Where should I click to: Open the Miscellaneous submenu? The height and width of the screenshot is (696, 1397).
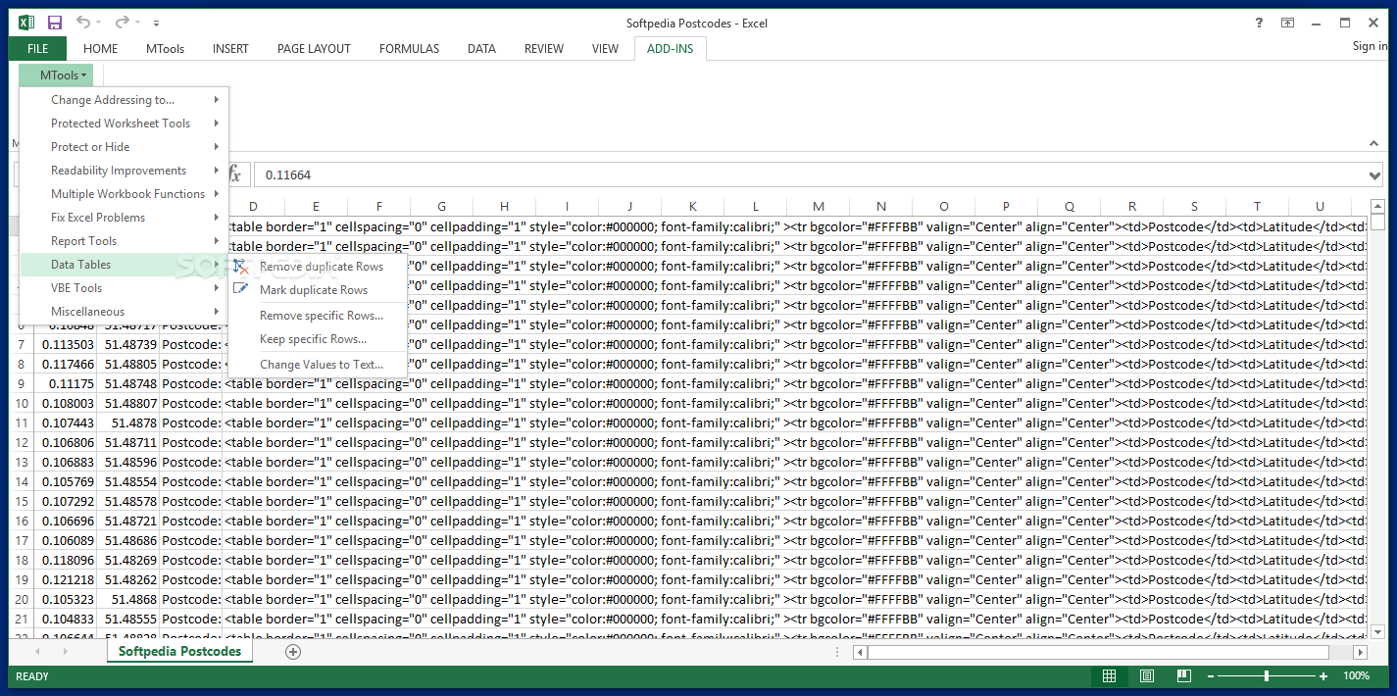click(x=125, y=312)
